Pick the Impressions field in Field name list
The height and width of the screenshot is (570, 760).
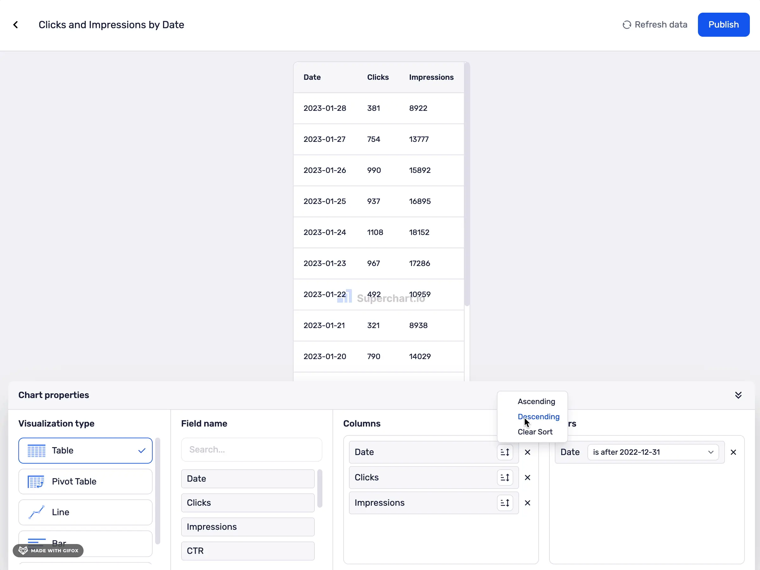pos(248,527)
